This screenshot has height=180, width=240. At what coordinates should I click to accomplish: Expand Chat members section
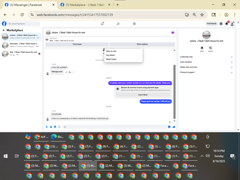point(206,62)
